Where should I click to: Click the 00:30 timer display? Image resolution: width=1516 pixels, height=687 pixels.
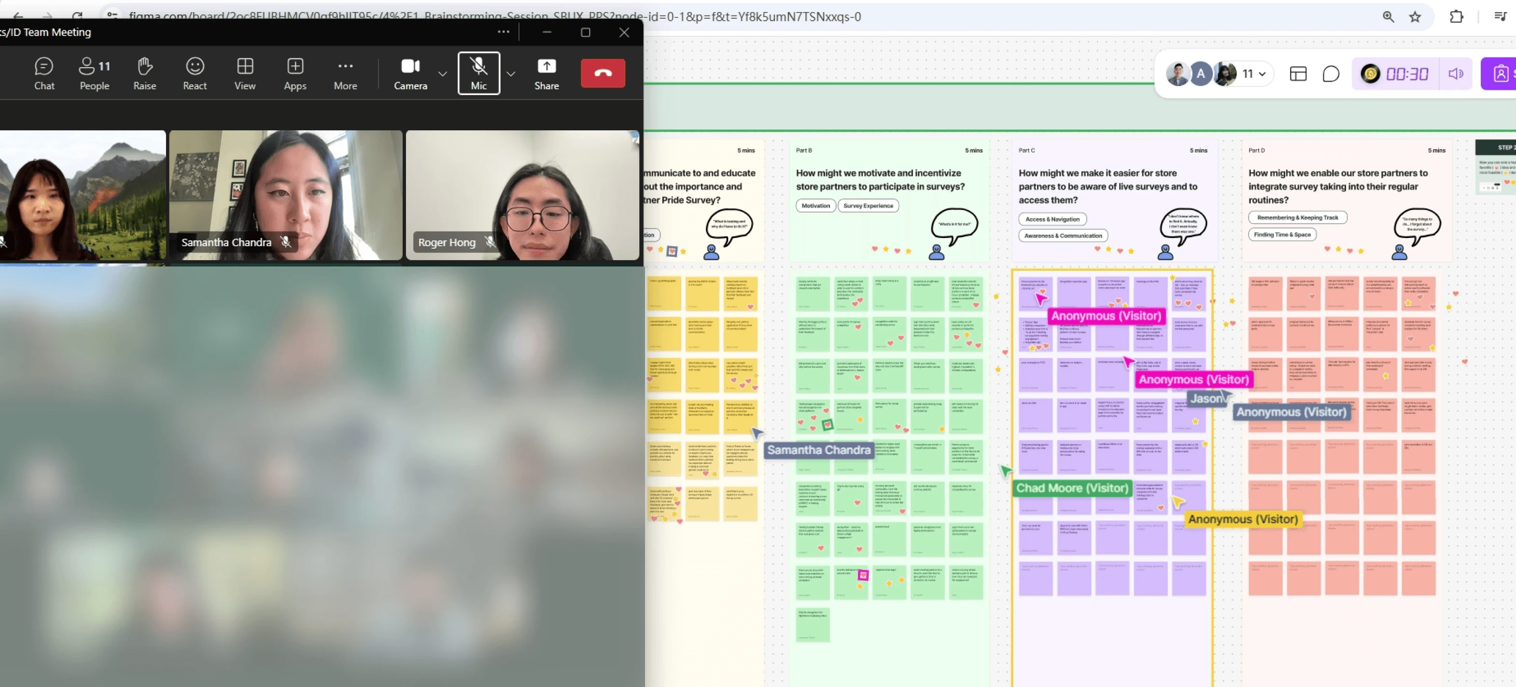click(x=1406, y=74)
